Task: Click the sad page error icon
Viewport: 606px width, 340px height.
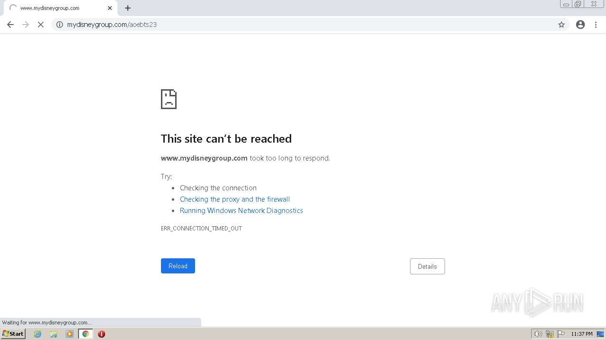Action: click(x=169, y=99)
